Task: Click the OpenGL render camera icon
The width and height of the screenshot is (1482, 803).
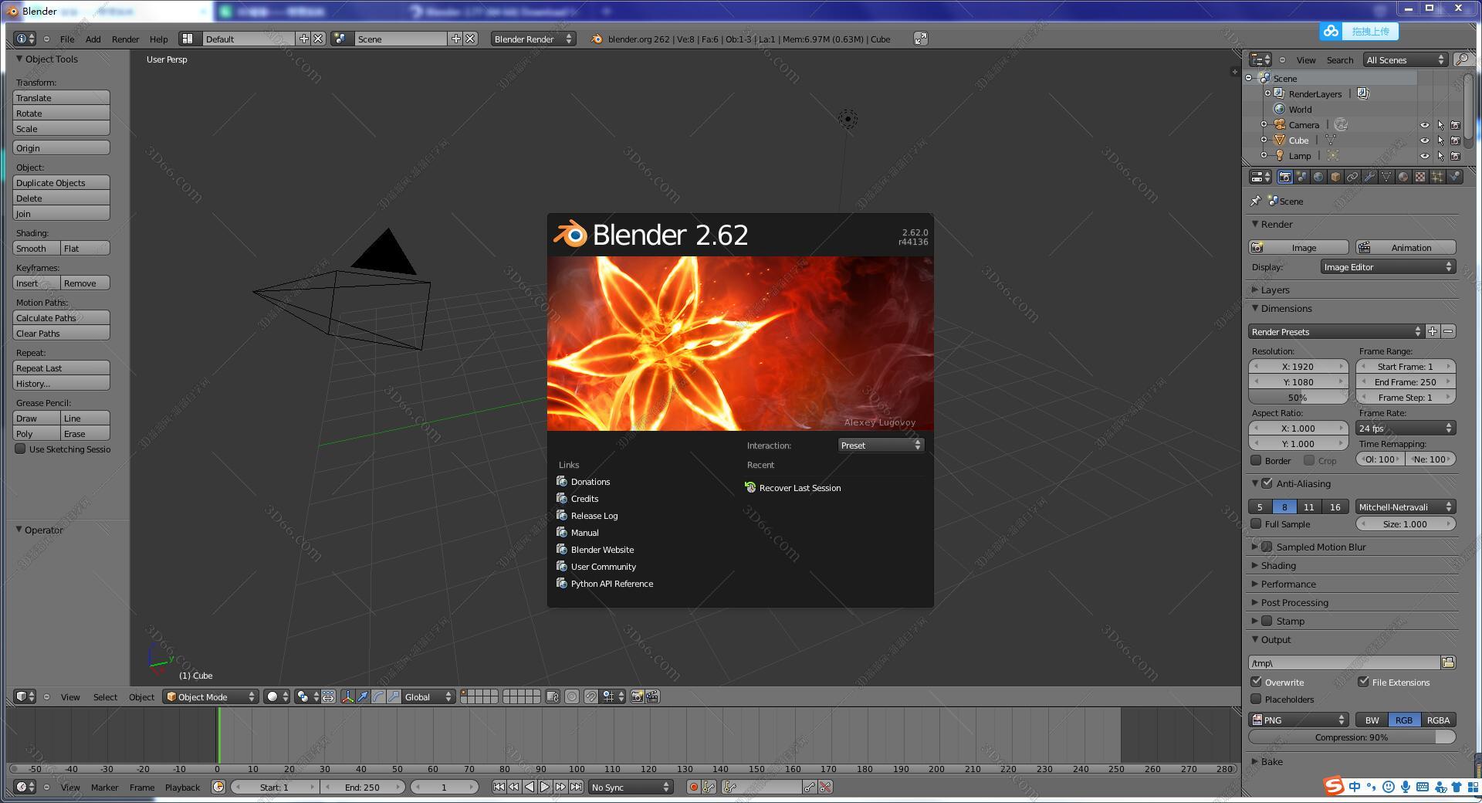Action: point(637,696)
